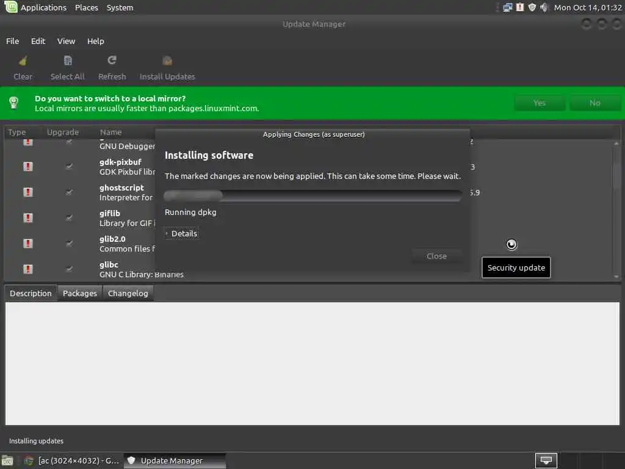
Task: Open the Applications panel menu
Action: coord(44,7)
